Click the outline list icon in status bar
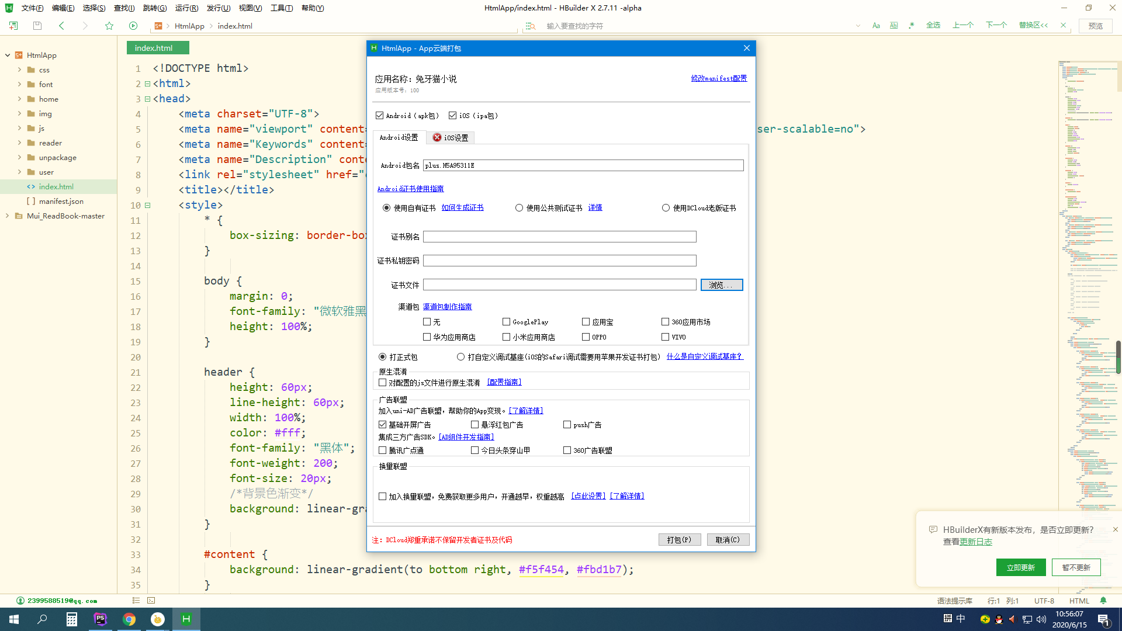The image size is (1122, 631). tap(136, 600)
